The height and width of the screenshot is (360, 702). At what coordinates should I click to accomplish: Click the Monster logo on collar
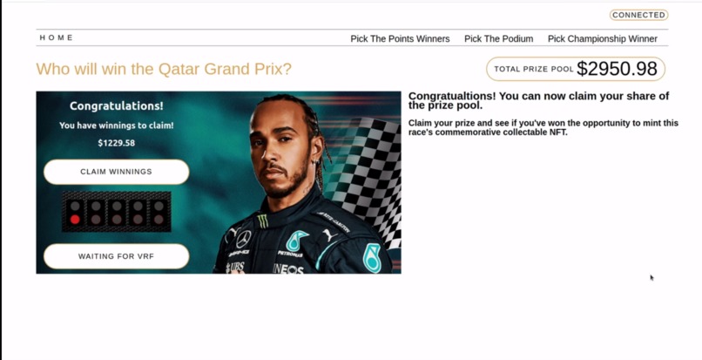(263, 221)
